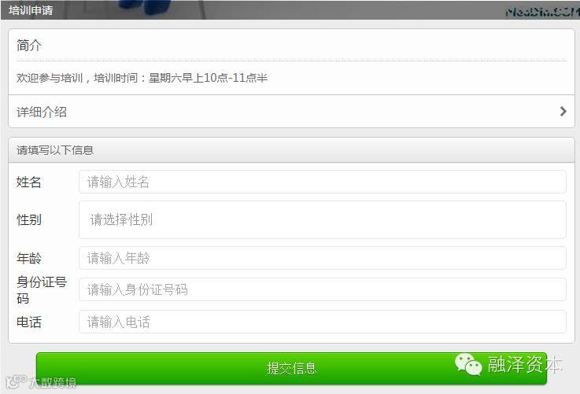The height and width of the screenshot is (394, 580).
Task: Click the 简介 section heading
Action: [29, 46]
